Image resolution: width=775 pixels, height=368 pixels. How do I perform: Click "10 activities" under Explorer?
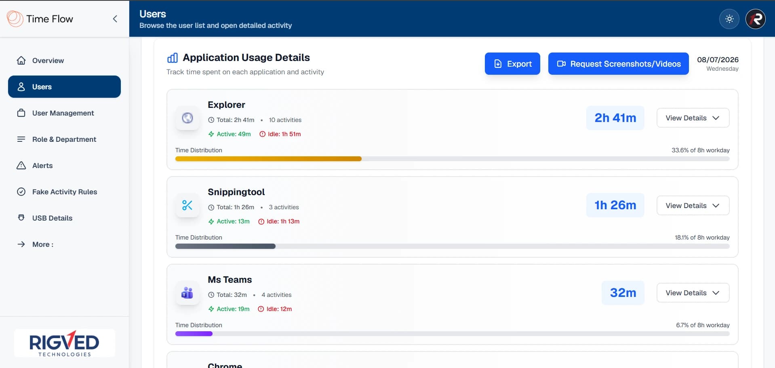[285, 120]
